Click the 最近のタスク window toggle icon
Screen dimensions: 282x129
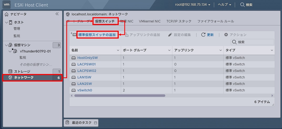pyautogui.click(x=95, y=123)
